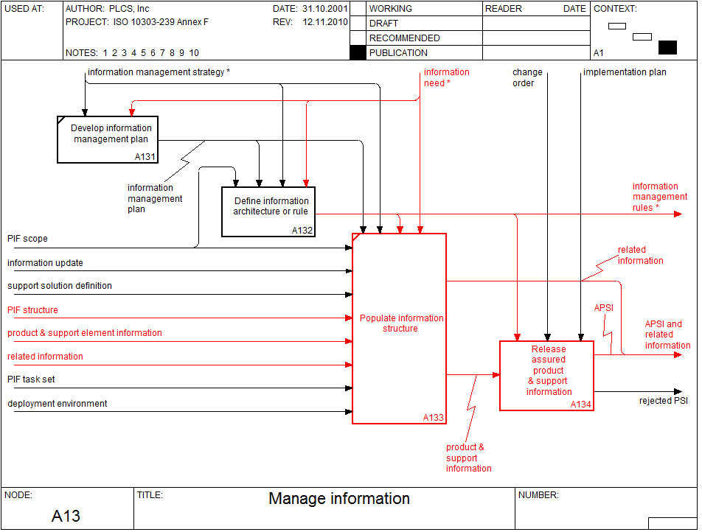Screen dimensions: 702x532
Task: Click the red 'APSI' arrow label
Action: [x=603, y=308]
